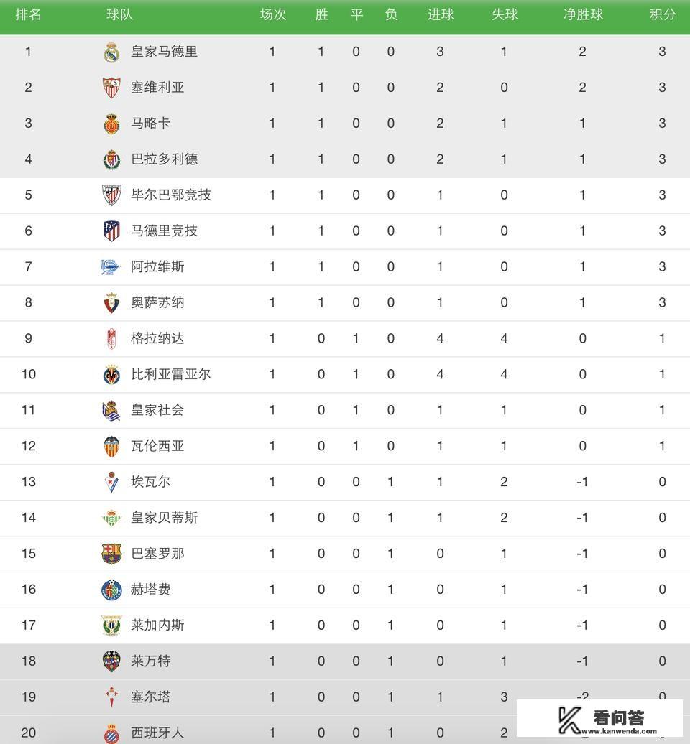Click the 排名 column header
This screenshot has width=690, height=744.
tap(29, 14)
